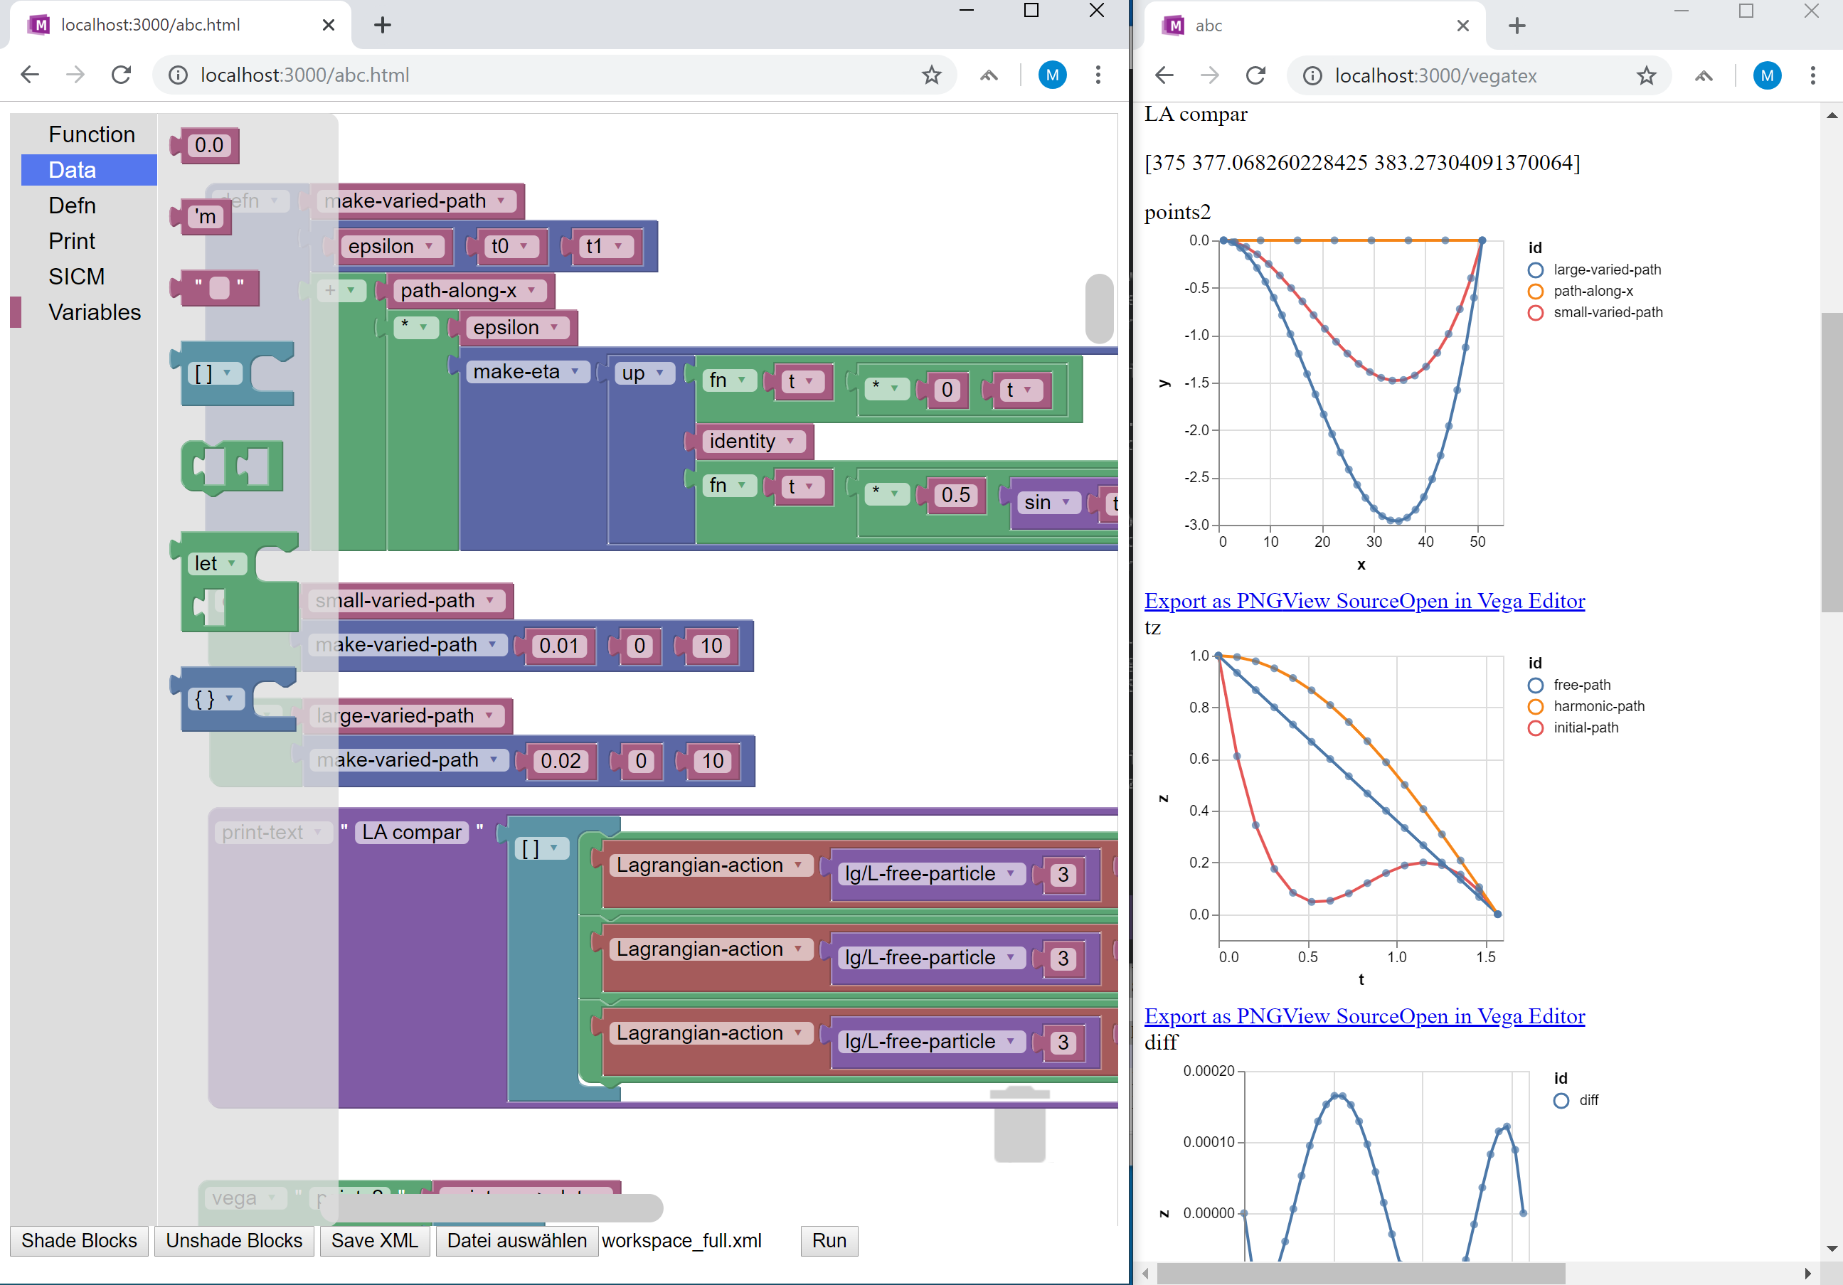1843x1285 pixels.
Task: Open the SICM toolbox category
Action: pyautogui.click(x=76, y=277)
